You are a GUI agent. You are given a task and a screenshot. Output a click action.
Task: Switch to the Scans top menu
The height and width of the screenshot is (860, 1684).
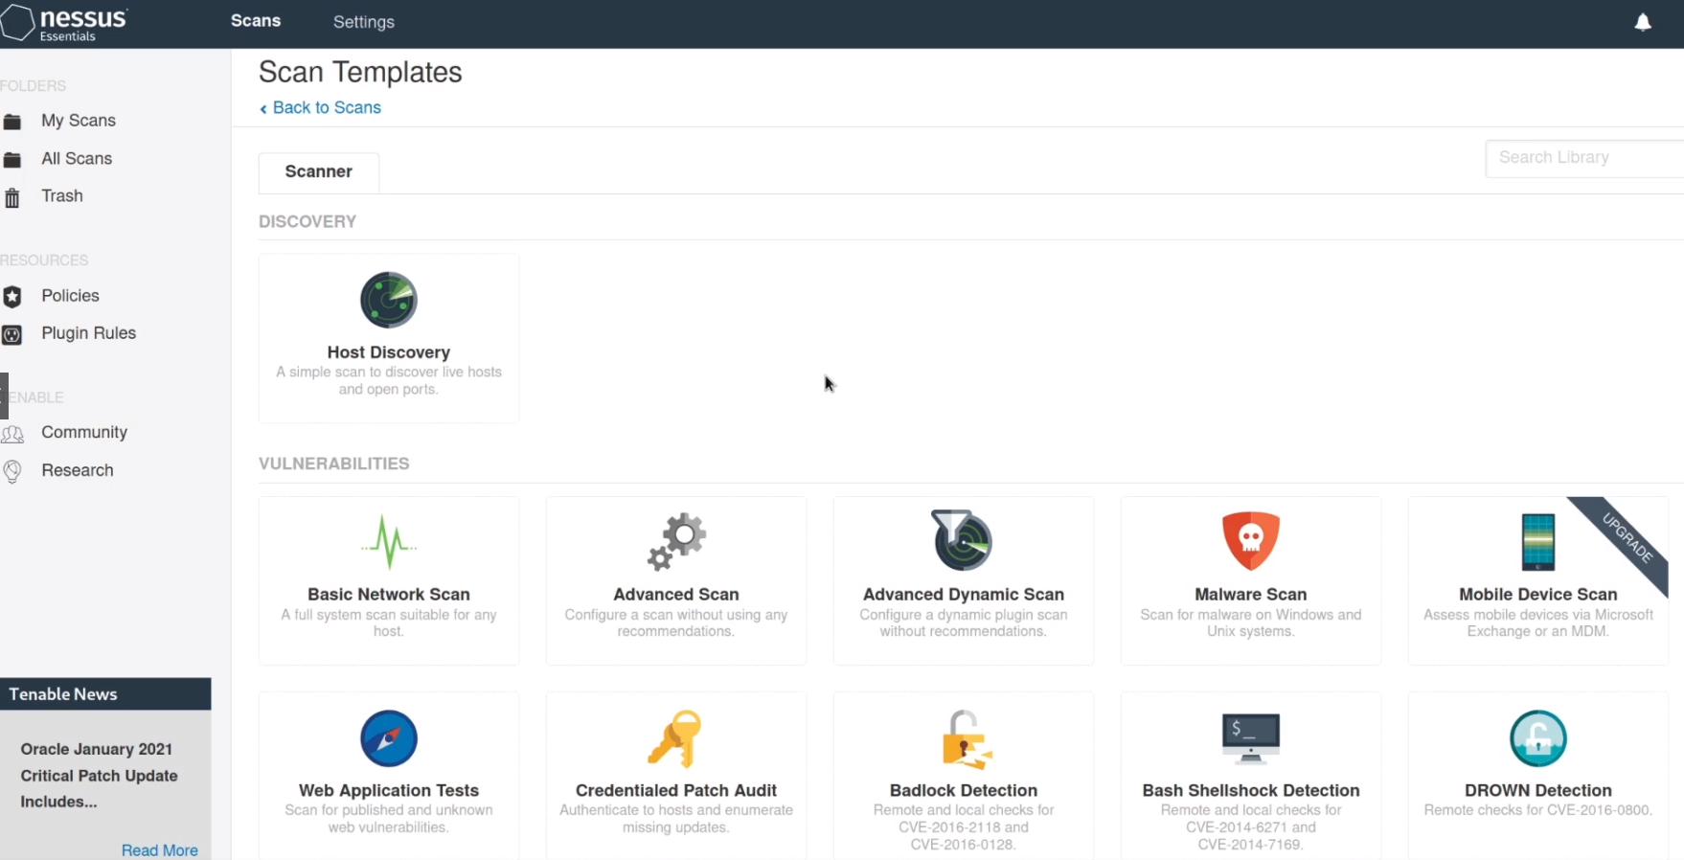point(256,21)
